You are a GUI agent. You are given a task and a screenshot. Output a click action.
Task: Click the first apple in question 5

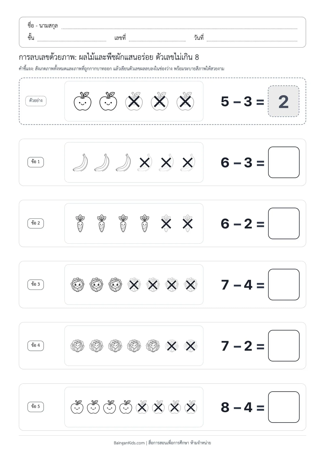tap(77, 407)
